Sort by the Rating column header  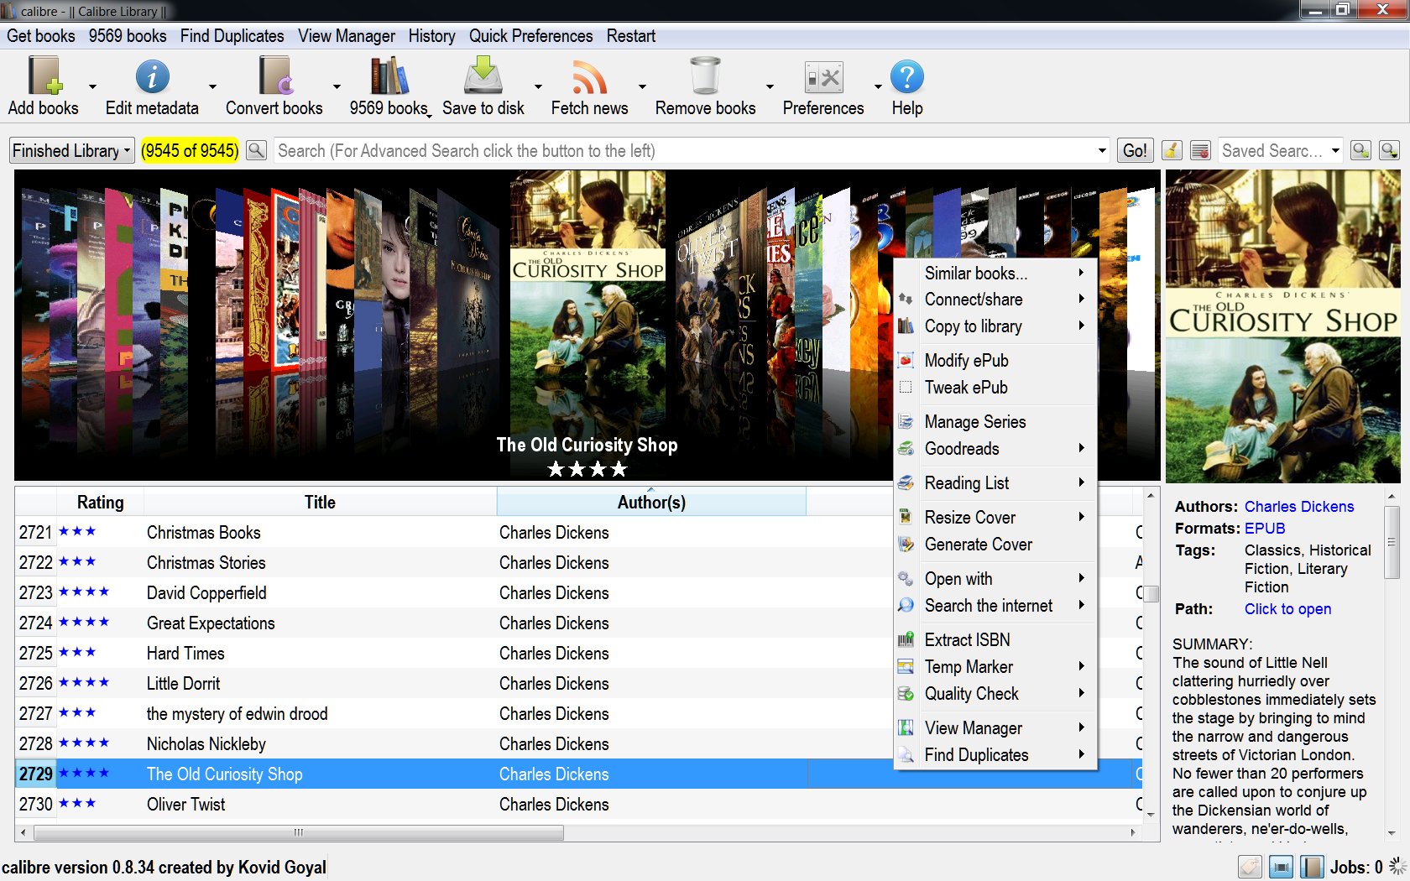tap(100, 503)
